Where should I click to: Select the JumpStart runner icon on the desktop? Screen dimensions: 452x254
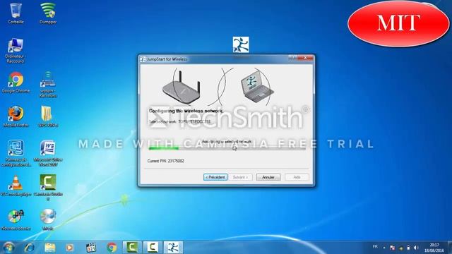(x=241, y=44)
